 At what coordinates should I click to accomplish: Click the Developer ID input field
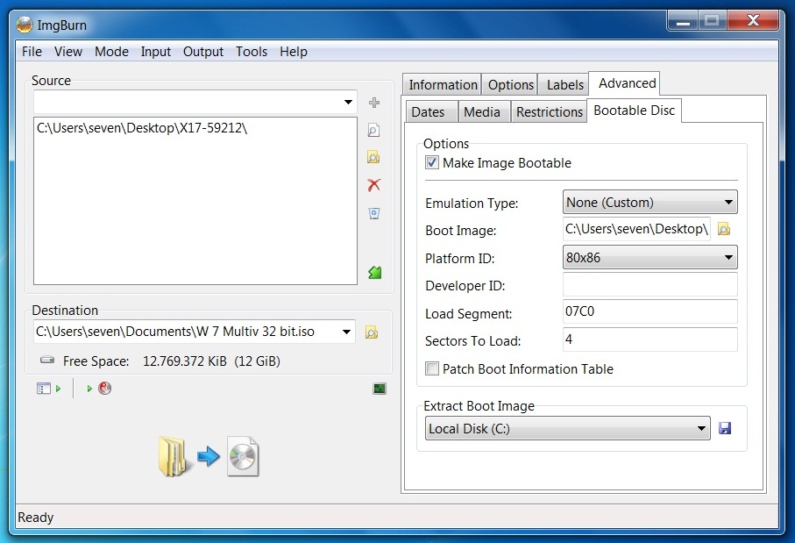click(x=650, y=285)
